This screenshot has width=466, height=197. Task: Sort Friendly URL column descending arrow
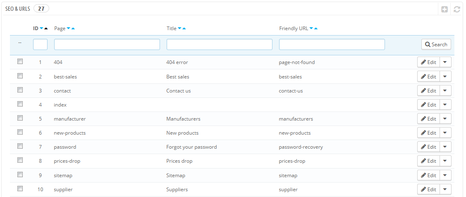pyautogui.click(x=311, y=28)
